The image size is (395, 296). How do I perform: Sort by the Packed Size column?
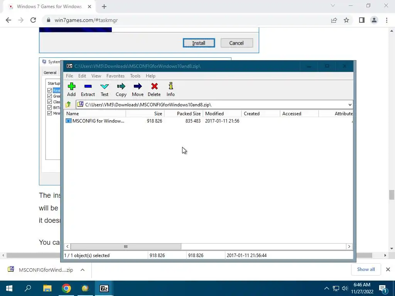point(184,114)
